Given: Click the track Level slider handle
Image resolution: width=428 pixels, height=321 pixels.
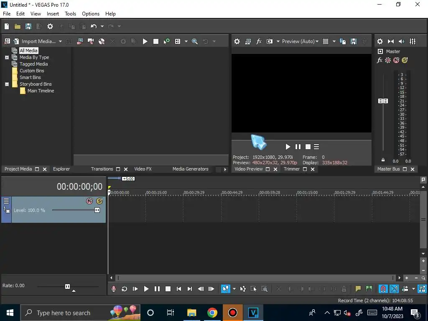Looking at the screenshot, I should [x=97, y=210].
